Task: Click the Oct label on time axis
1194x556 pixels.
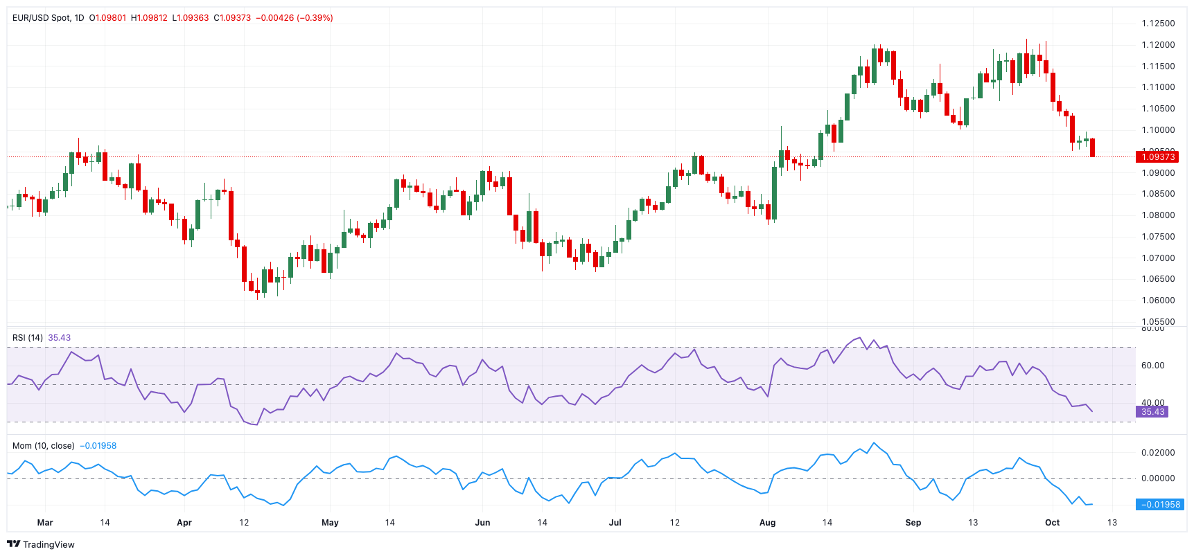Action: [x=1052, y=523]
